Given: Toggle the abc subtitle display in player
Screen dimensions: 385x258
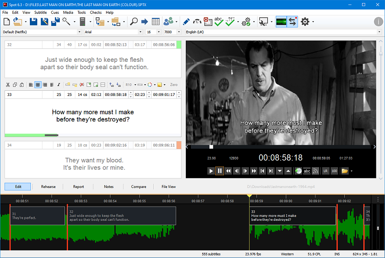Looking at the screenshot, I should point(307,171).
